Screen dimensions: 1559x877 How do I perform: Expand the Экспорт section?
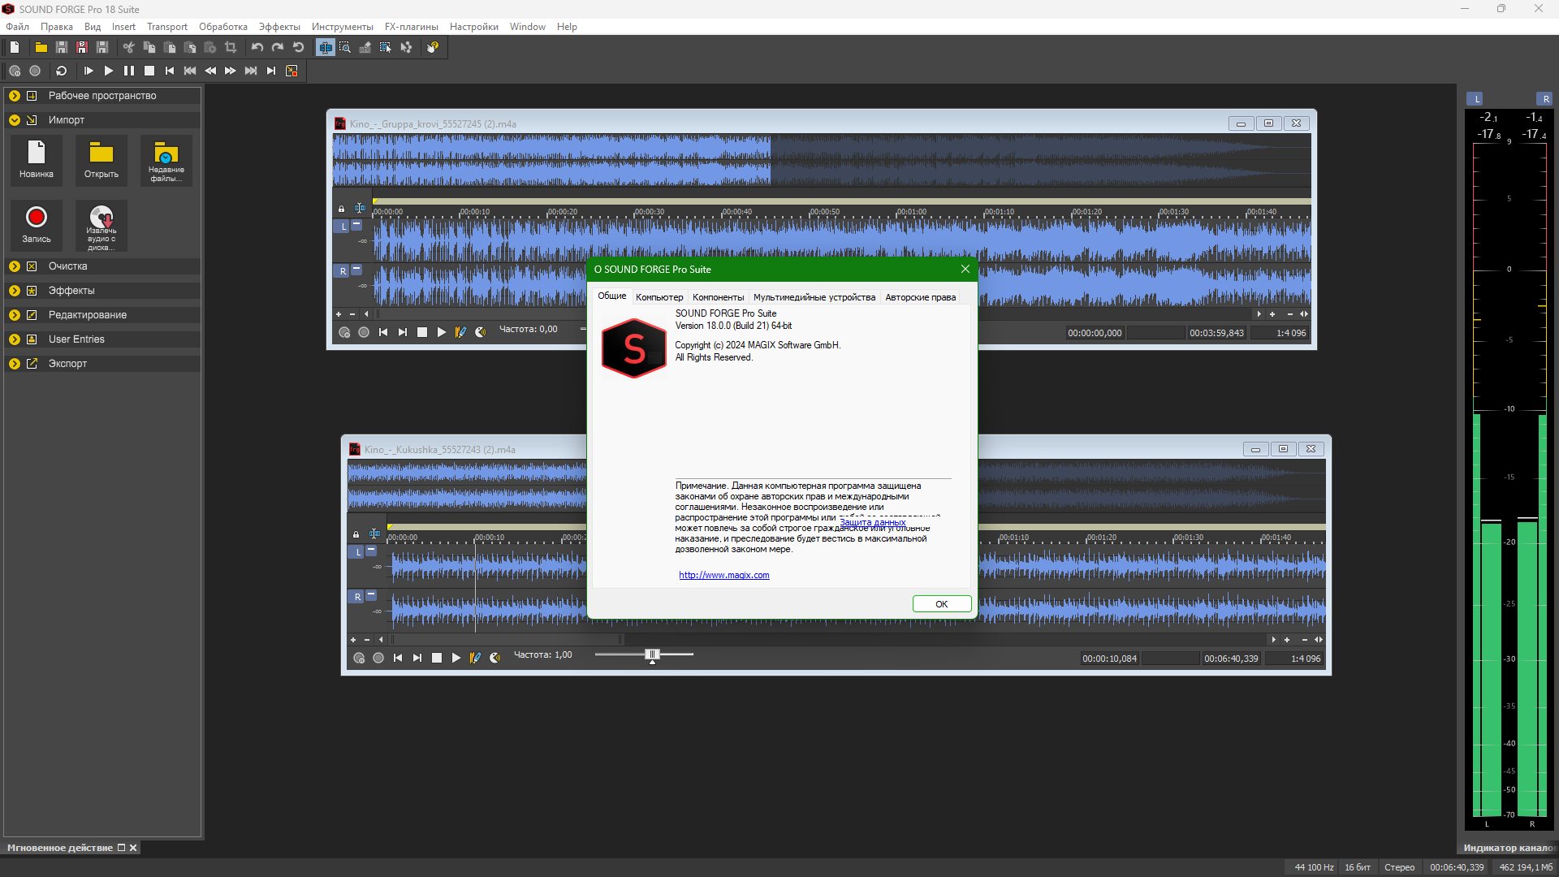coord(15,364)
